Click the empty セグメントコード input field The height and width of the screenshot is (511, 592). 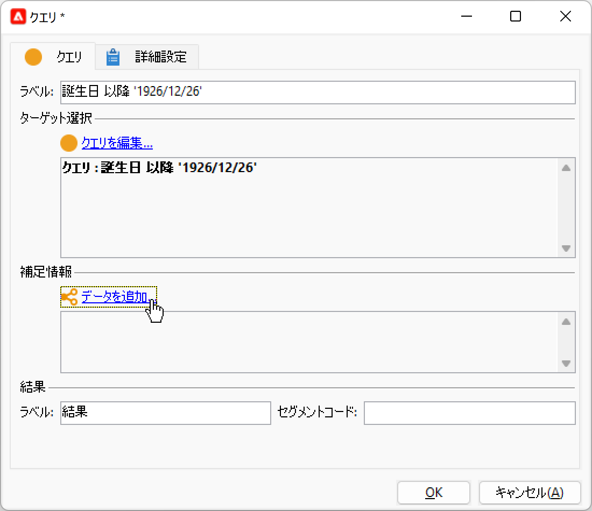tap(469, 413)
